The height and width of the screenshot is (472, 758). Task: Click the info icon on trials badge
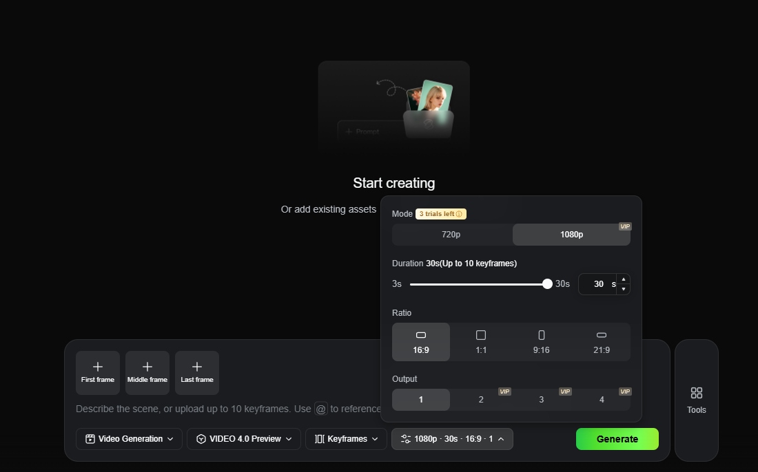pyautogui.click(x=459, y=214)
